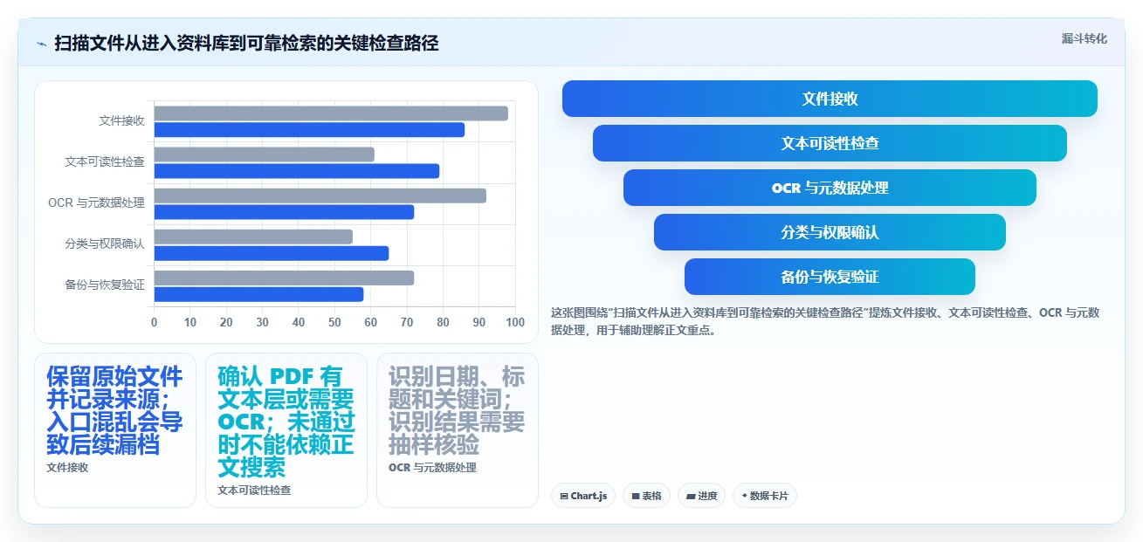Select the OCR 与元数据处理 funnel stage
This screenshot has width=1143, height=542.
pyautogui.click(x=830, y=188)
